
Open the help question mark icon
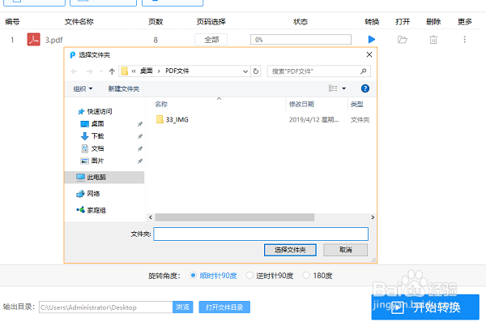[x=365, y=88]
